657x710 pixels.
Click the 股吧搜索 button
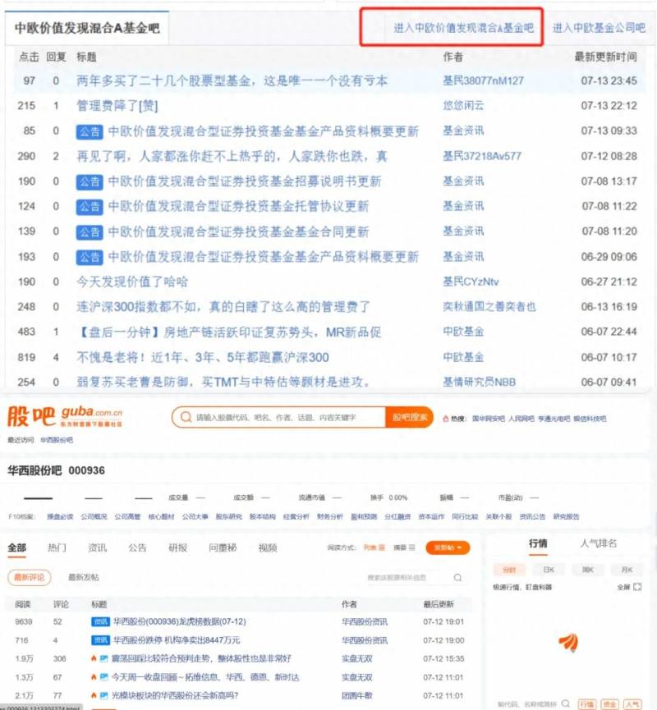(409, 417)
